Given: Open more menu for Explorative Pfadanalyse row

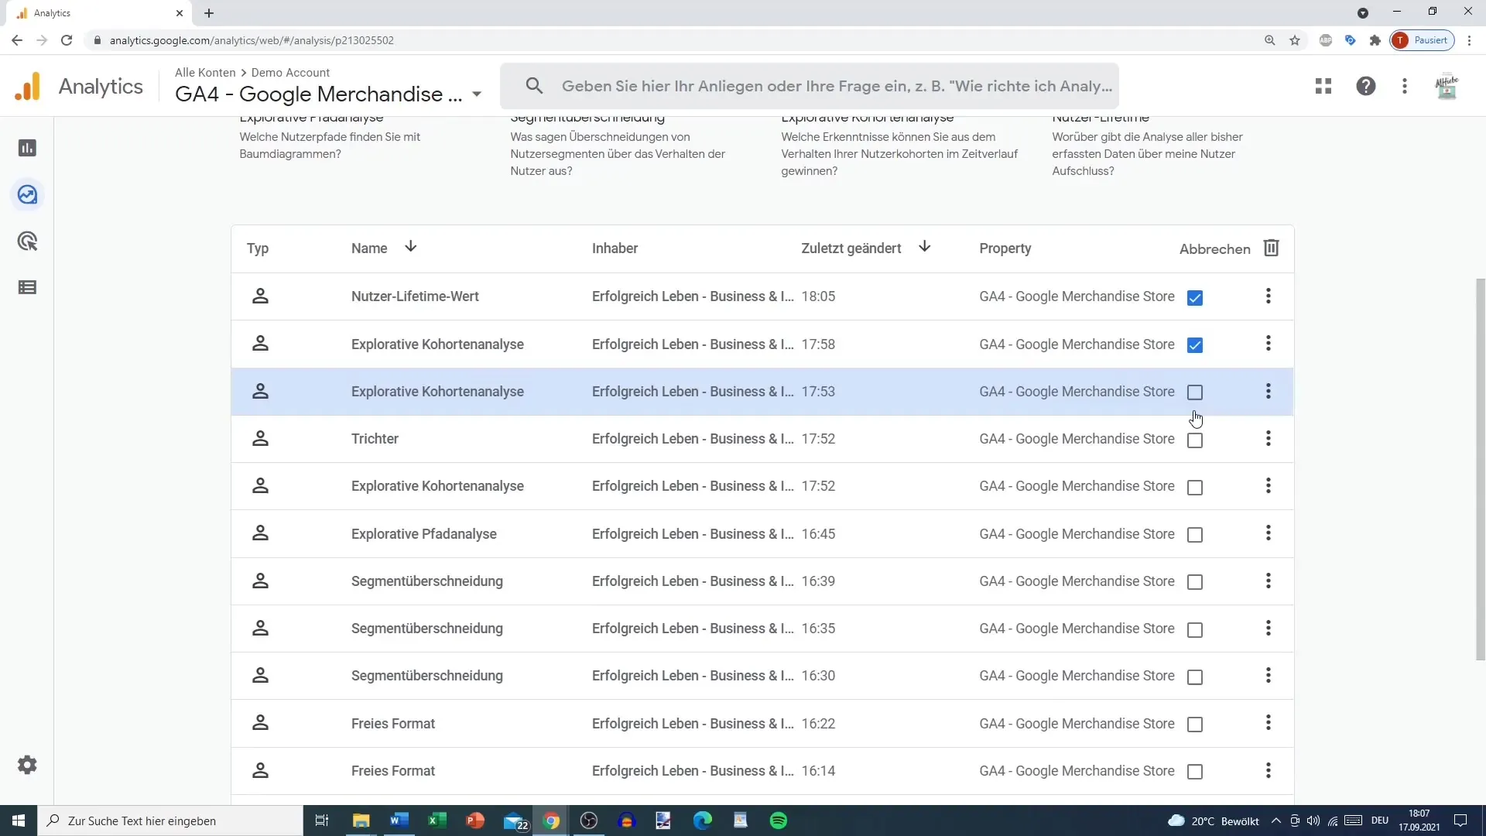Looking at the screenshot, I should click(1268, 533).
